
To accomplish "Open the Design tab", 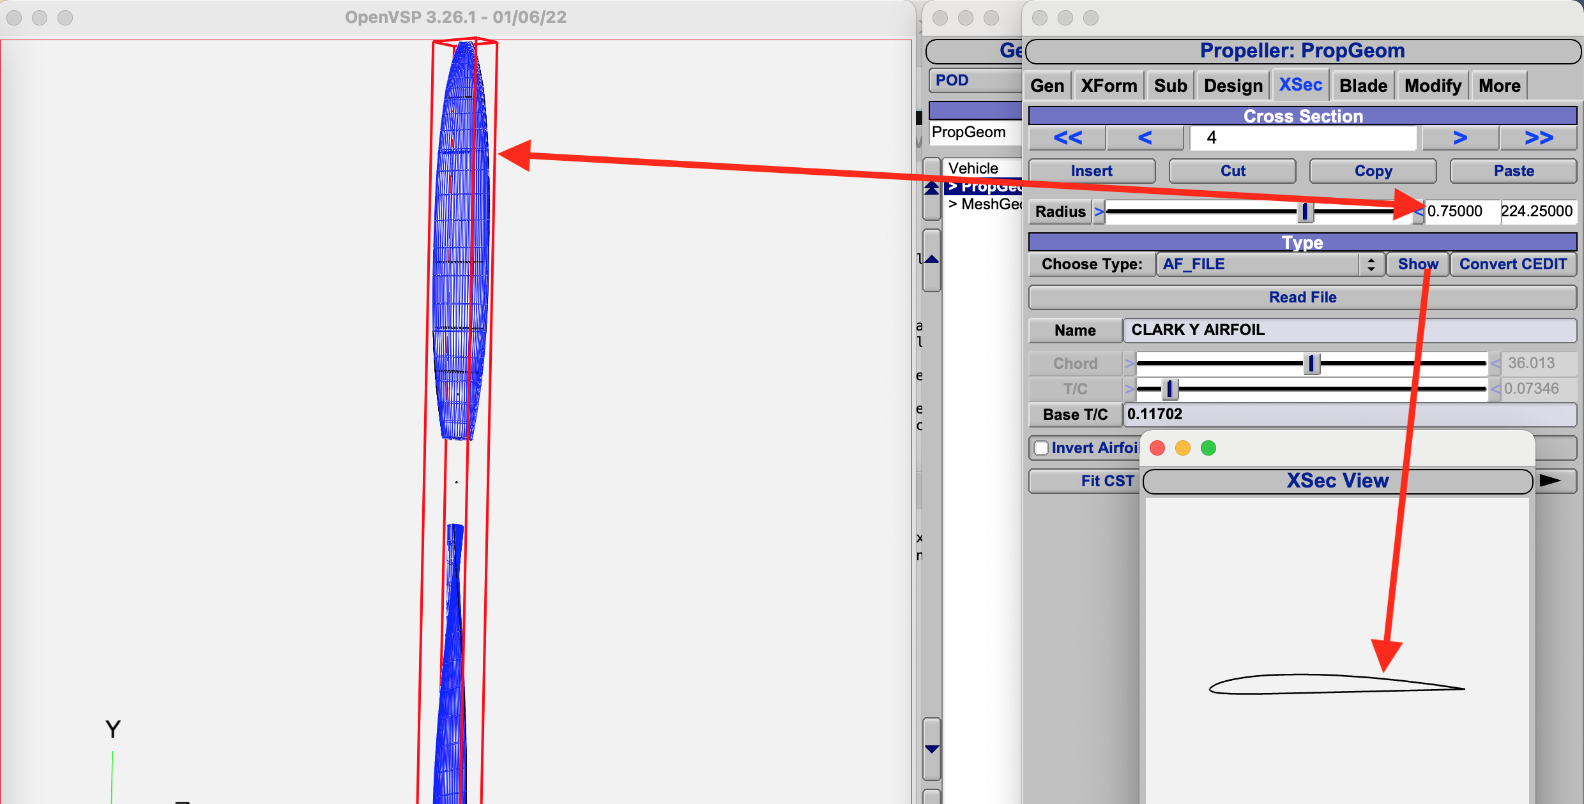I will click(1233, 86).
